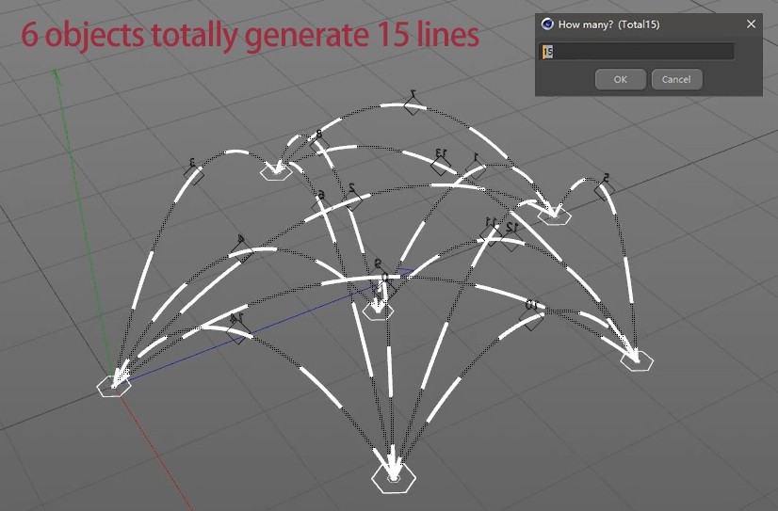Select the rightmost hexagon null
The height and width of the screenshot is (511, 778).
637,360
